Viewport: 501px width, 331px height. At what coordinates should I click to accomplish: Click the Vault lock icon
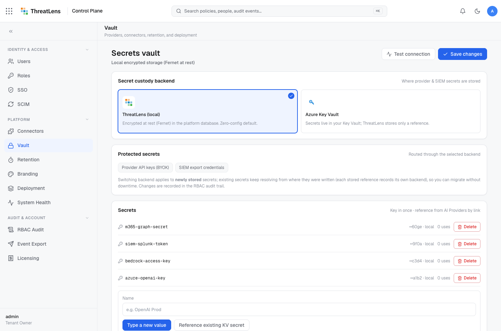coord(11,145)
